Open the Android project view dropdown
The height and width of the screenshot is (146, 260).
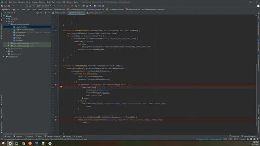point(10,13)
